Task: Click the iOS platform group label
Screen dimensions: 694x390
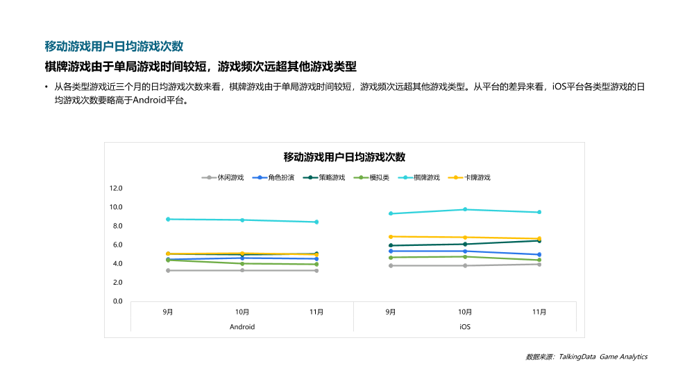Action: click(465, 327)
